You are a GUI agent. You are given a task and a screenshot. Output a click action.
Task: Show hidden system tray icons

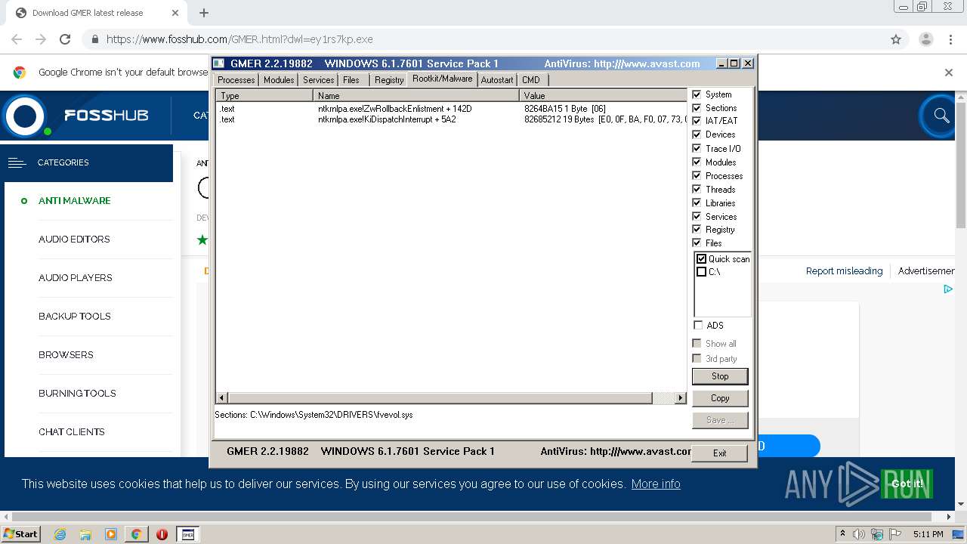[x=842, y=534]
